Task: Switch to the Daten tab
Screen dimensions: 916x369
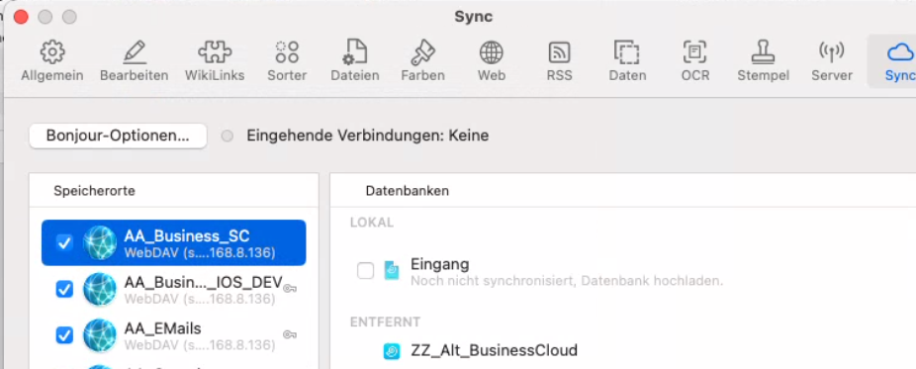Action: click(x=627, y=60)
